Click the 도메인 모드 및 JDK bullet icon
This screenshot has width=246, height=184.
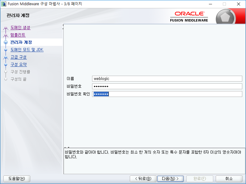(x=6, y=50)
